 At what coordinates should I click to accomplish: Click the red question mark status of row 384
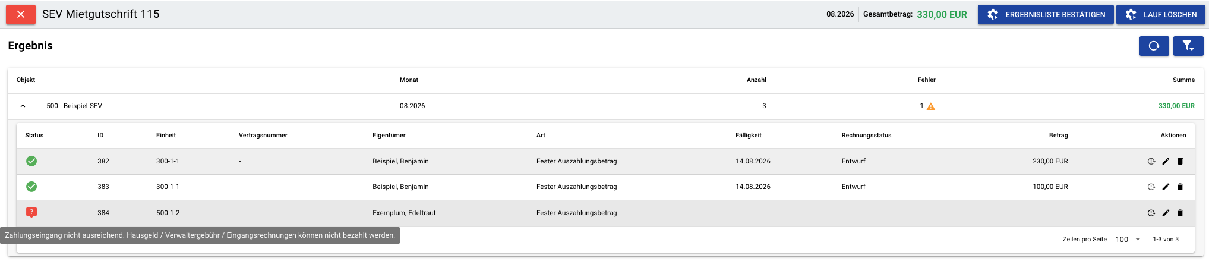[x=31, y=212]
